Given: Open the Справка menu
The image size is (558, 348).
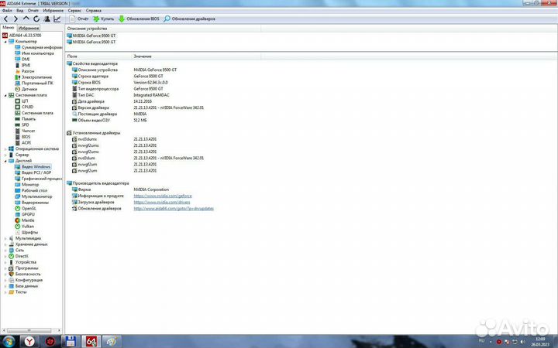Looking at the screenshot, I should point(94,11).
